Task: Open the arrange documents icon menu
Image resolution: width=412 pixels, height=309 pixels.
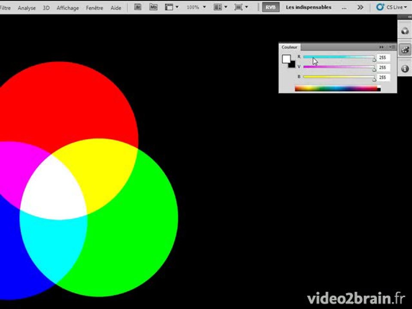Action: coord(218,7)
